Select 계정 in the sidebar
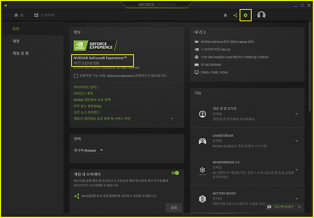 coord(33,41)
